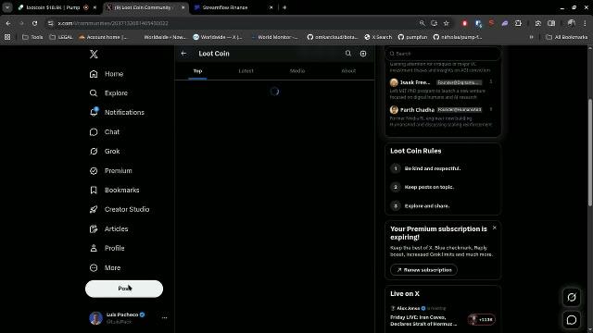The width and height of the screenshot is (593, 333).
Task: Switch to the About tab
Action: pos(348,71)
